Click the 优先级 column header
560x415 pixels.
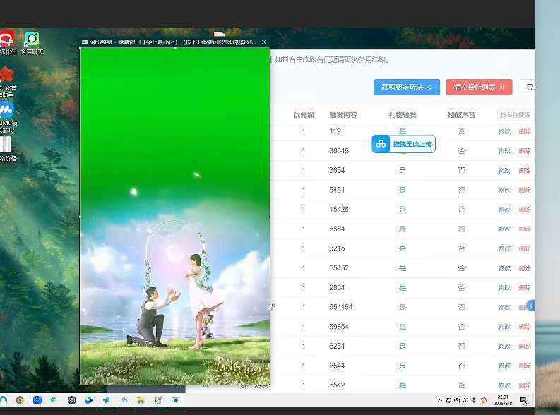coord(304,115)
